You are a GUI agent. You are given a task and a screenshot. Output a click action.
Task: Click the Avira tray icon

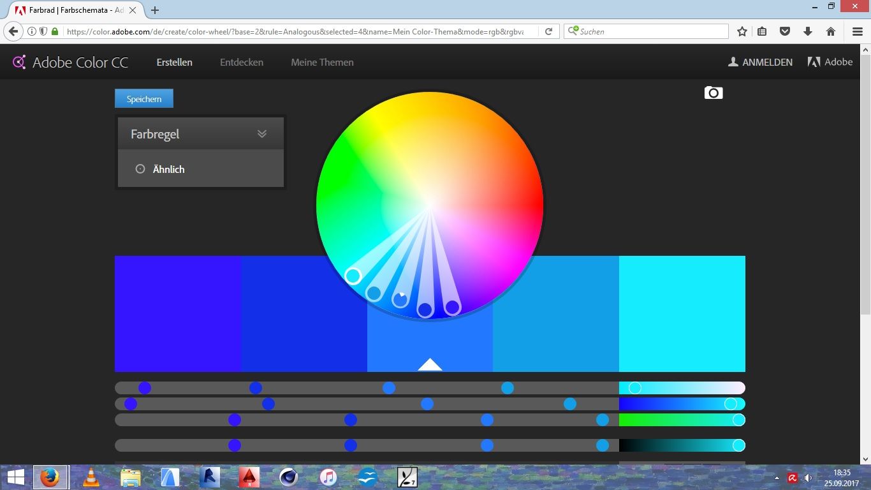point(793,478)
